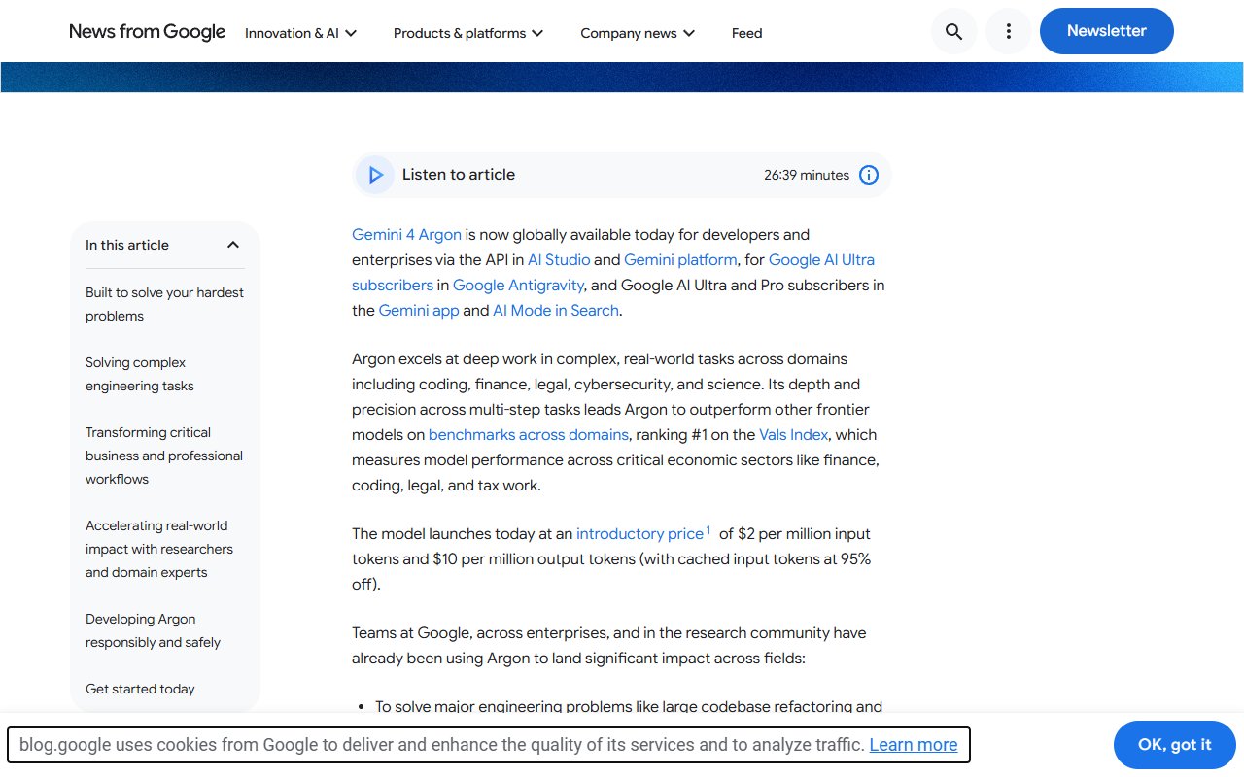Open the Gemini 4 Argon link
The height and width of the screenshot is (777, 1244).
pos(406,234)
